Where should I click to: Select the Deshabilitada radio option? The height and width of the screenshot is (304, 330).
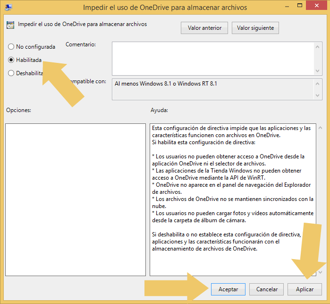[x=11, y=73]
